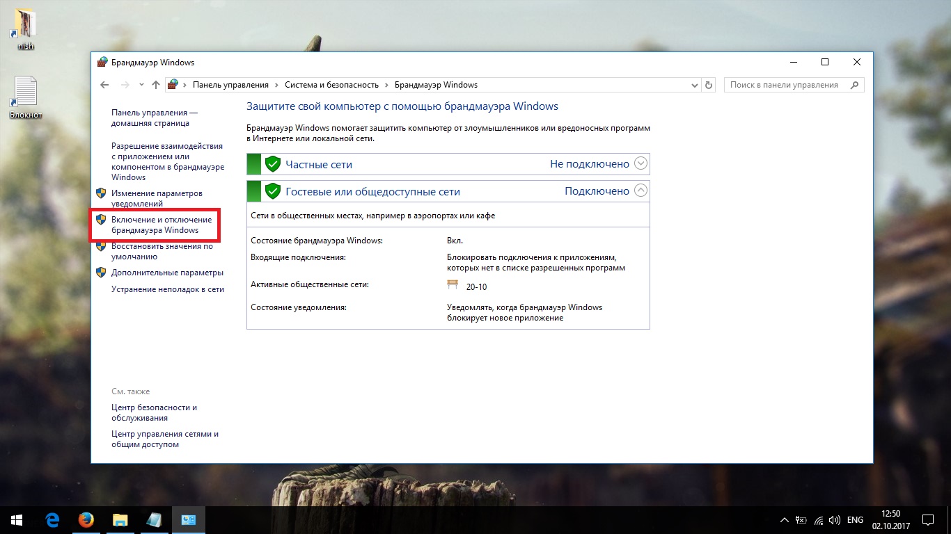Click the green shield beside Гостевые или общедоступные сети
Viewport: 951px width, 534px height.
[273, 191]
